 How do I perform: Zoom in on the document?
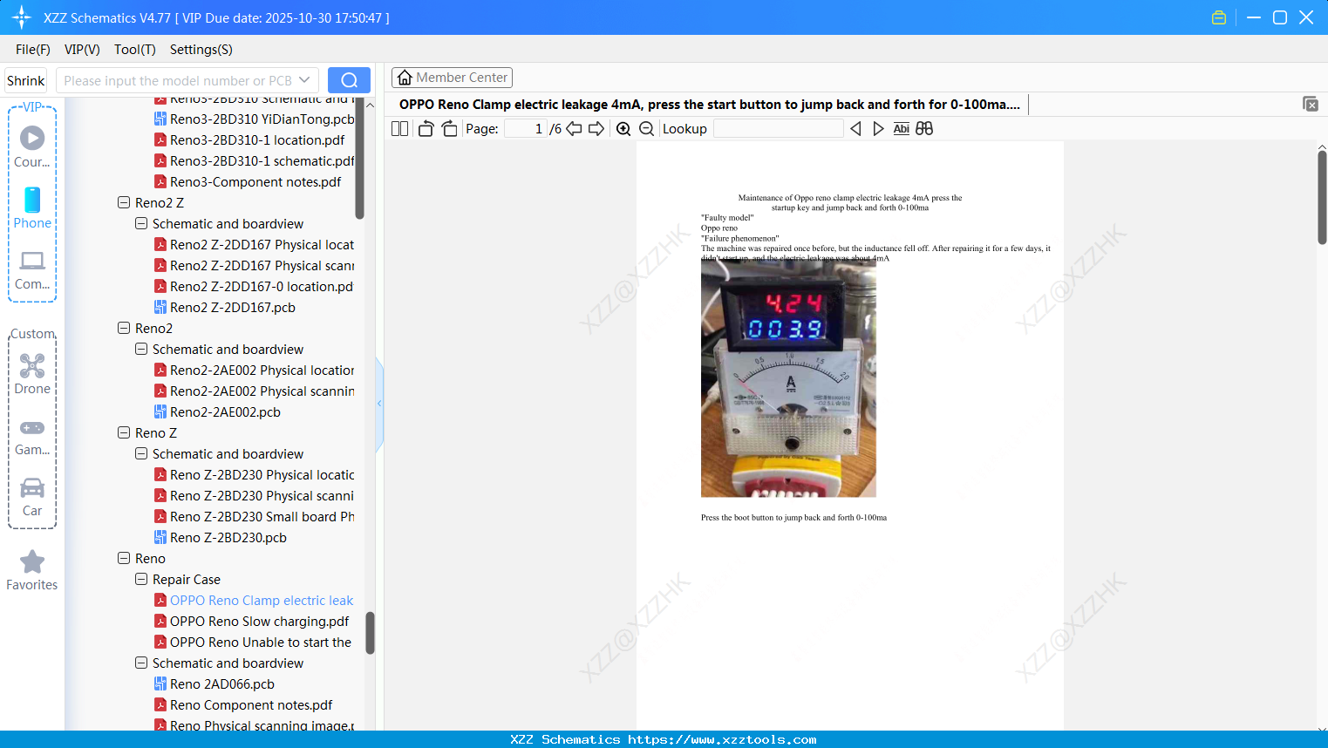(x=623, y=129)
